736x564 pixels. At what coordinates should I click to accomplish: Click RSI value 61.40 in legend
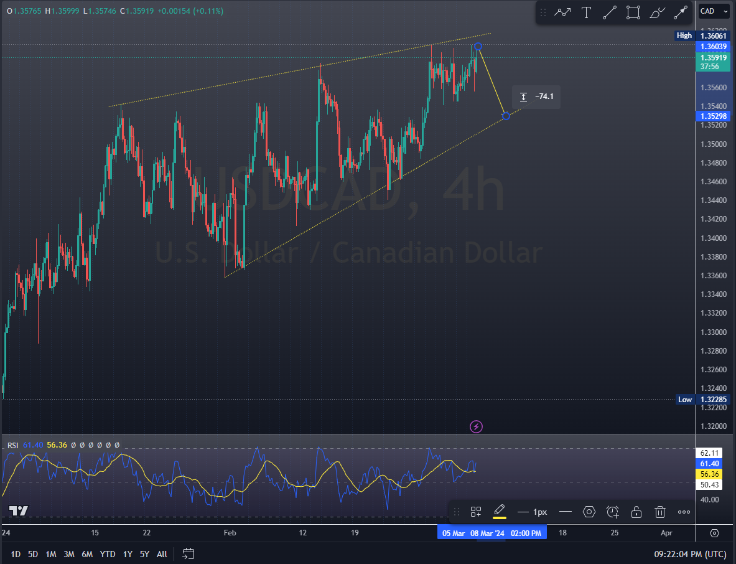33,445
